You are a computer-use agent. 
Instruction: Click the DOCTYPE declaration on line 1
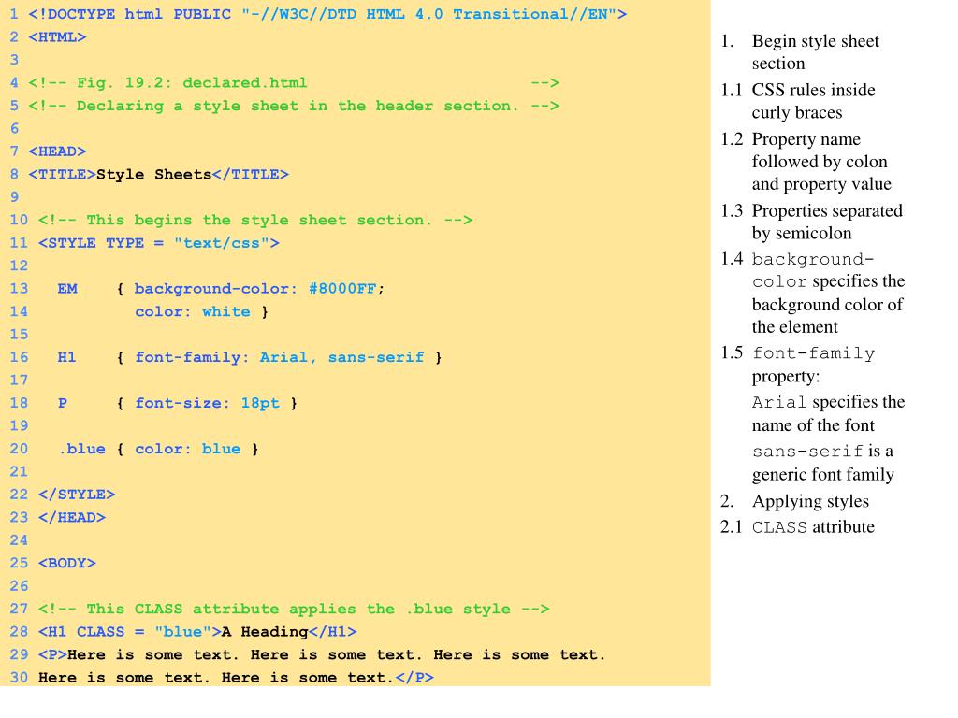click(327, 14)
